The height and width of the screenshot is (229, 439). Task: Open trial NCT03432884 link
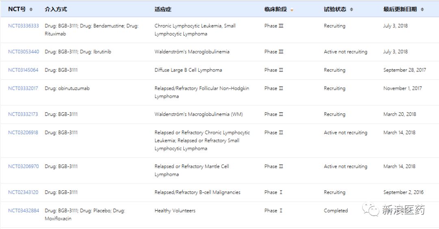[x=24, y=211]
